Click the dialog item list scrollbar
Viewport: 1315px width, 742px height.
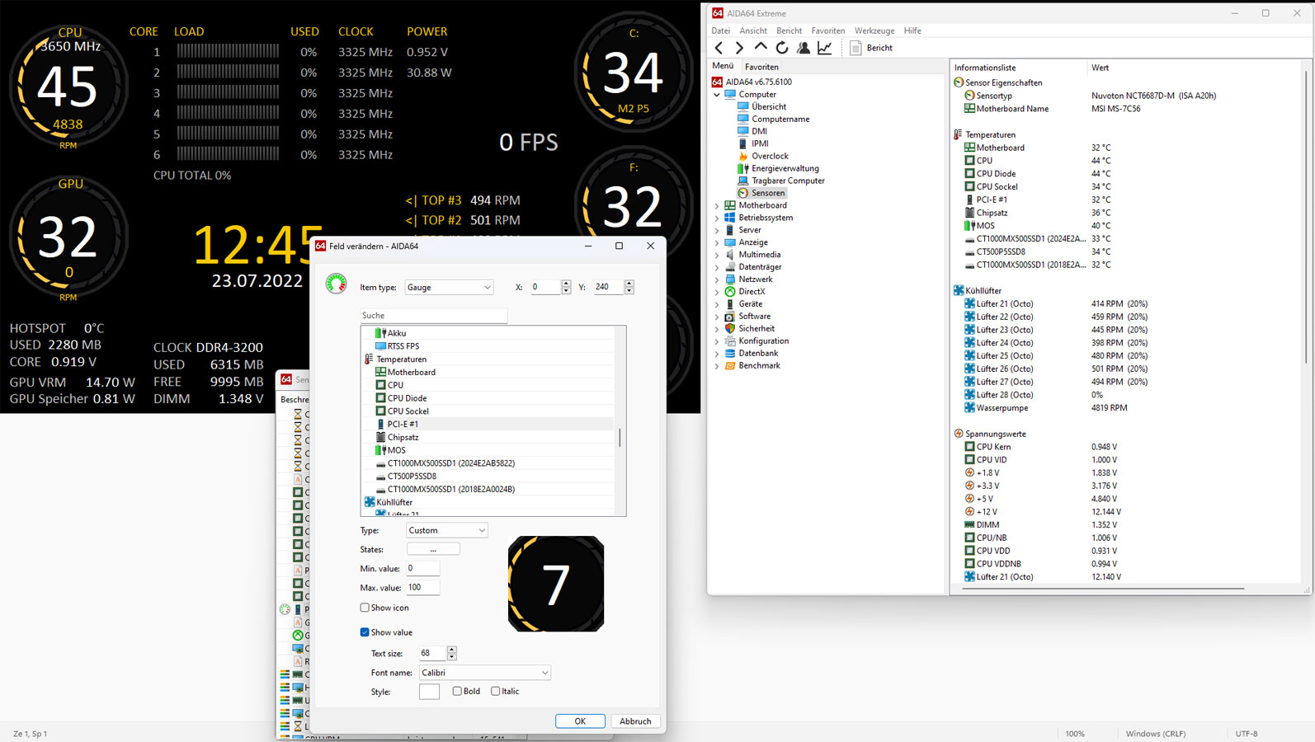[x=620, y=438]
